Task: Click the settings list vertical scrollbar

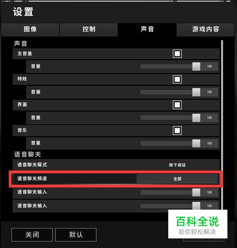Action: click(x=222, y=125)
